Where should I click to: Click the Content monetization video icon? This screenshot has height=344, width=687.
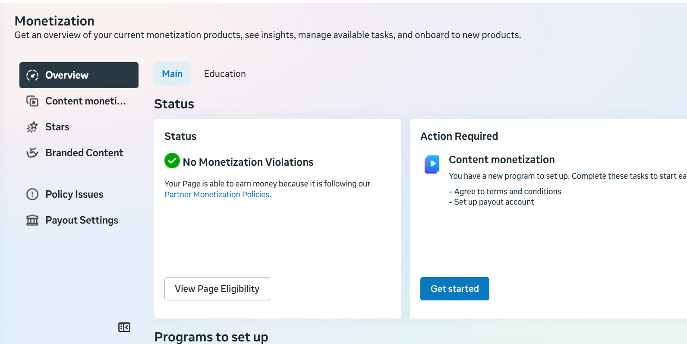[x=32, y=101]
